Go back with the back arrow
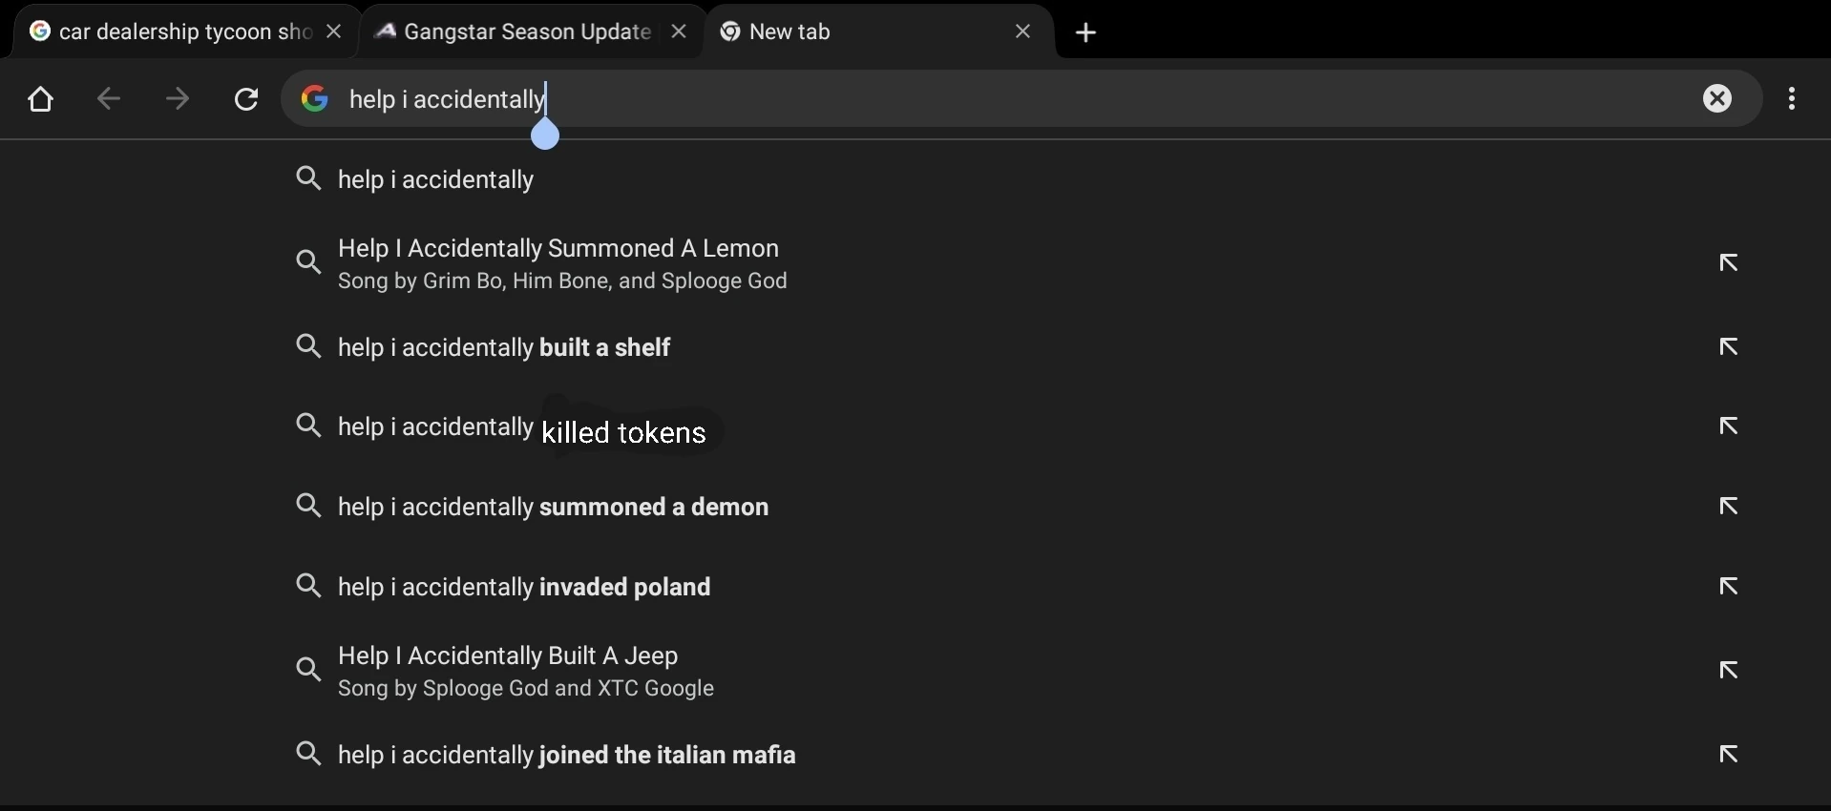 click(109, 100)
